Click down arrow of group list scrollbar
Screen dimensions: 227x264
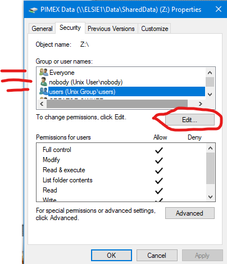(210, 94)
